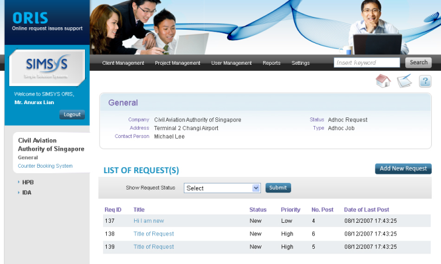441x264 pixels.
Task: Click the Insert keyword search field
Action: click(367, 62)
